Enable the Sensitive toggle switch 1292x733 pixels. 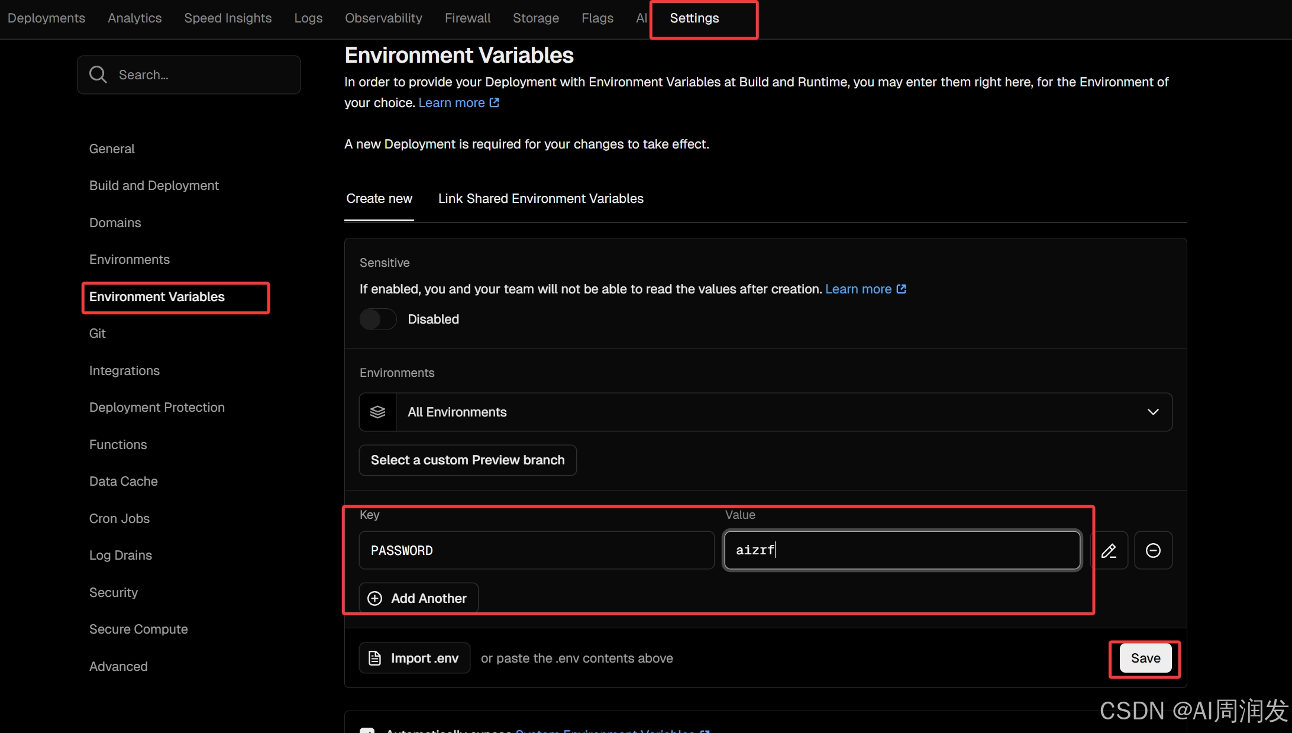[378, 319]
